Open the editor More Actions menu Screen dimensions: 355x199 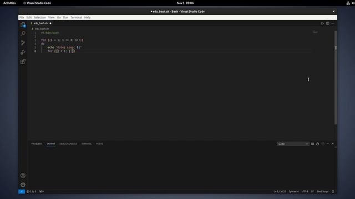[333, 23]
